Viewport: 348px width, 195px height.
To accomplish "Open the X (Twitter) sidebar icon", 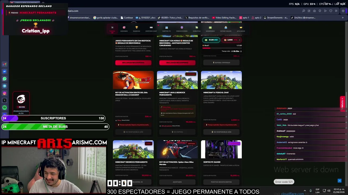I will [x=4, y=100].
